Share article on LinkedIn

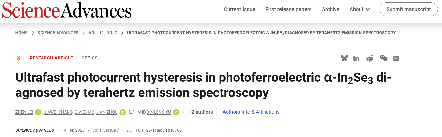pos(356,59)
